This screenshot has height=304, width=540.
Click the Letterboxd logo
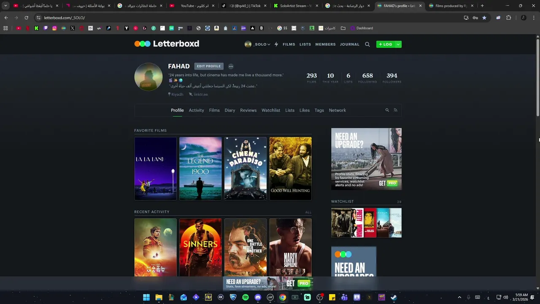tap(167, 43)
